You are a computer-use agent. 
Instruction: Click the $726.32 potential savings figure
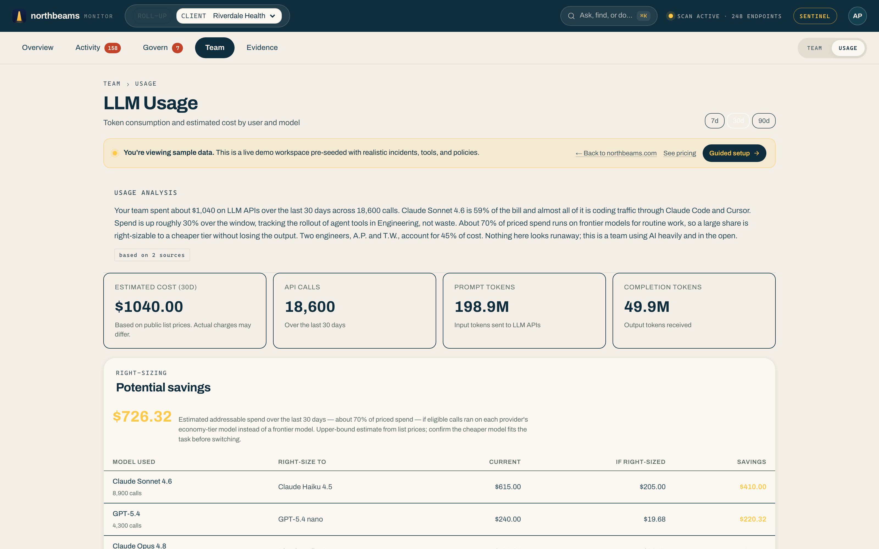(142, 416)
